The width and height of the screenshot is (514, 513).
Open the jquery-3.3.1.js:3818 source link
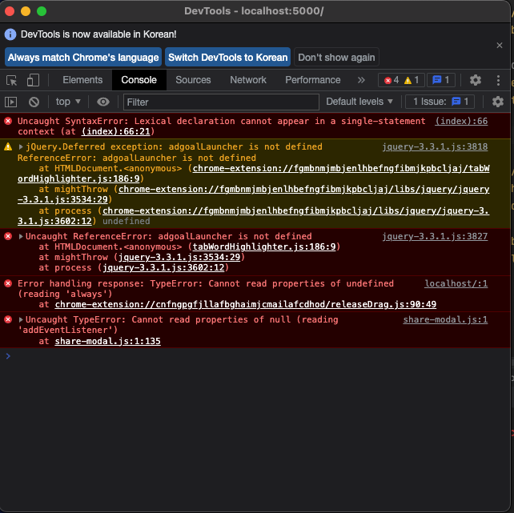click(x=435, y=146)
